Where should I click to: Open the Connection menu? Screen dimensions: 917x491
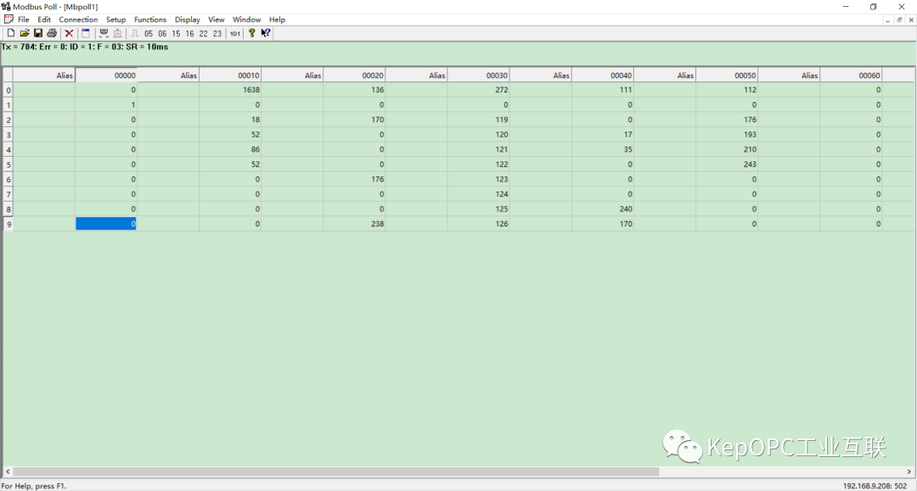point(78,20)
